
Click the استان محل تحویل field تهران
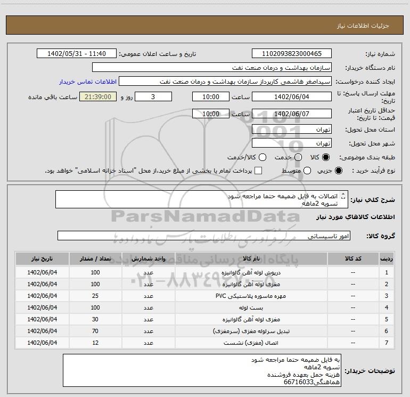(292, 129)
